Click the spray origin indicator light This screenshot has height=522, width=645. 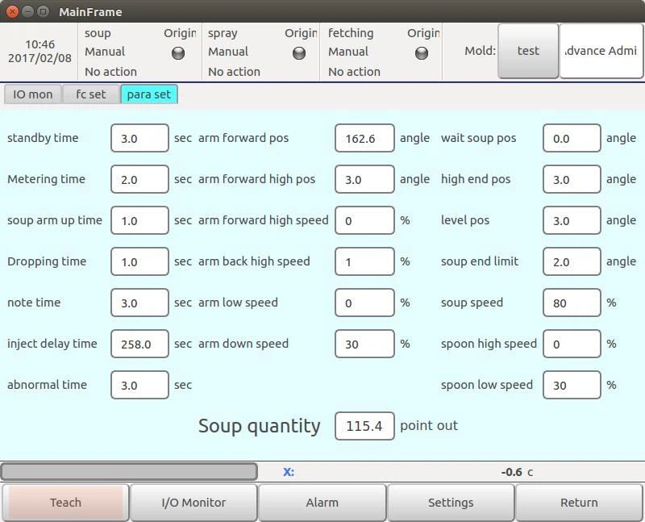[x=299, y=53]
